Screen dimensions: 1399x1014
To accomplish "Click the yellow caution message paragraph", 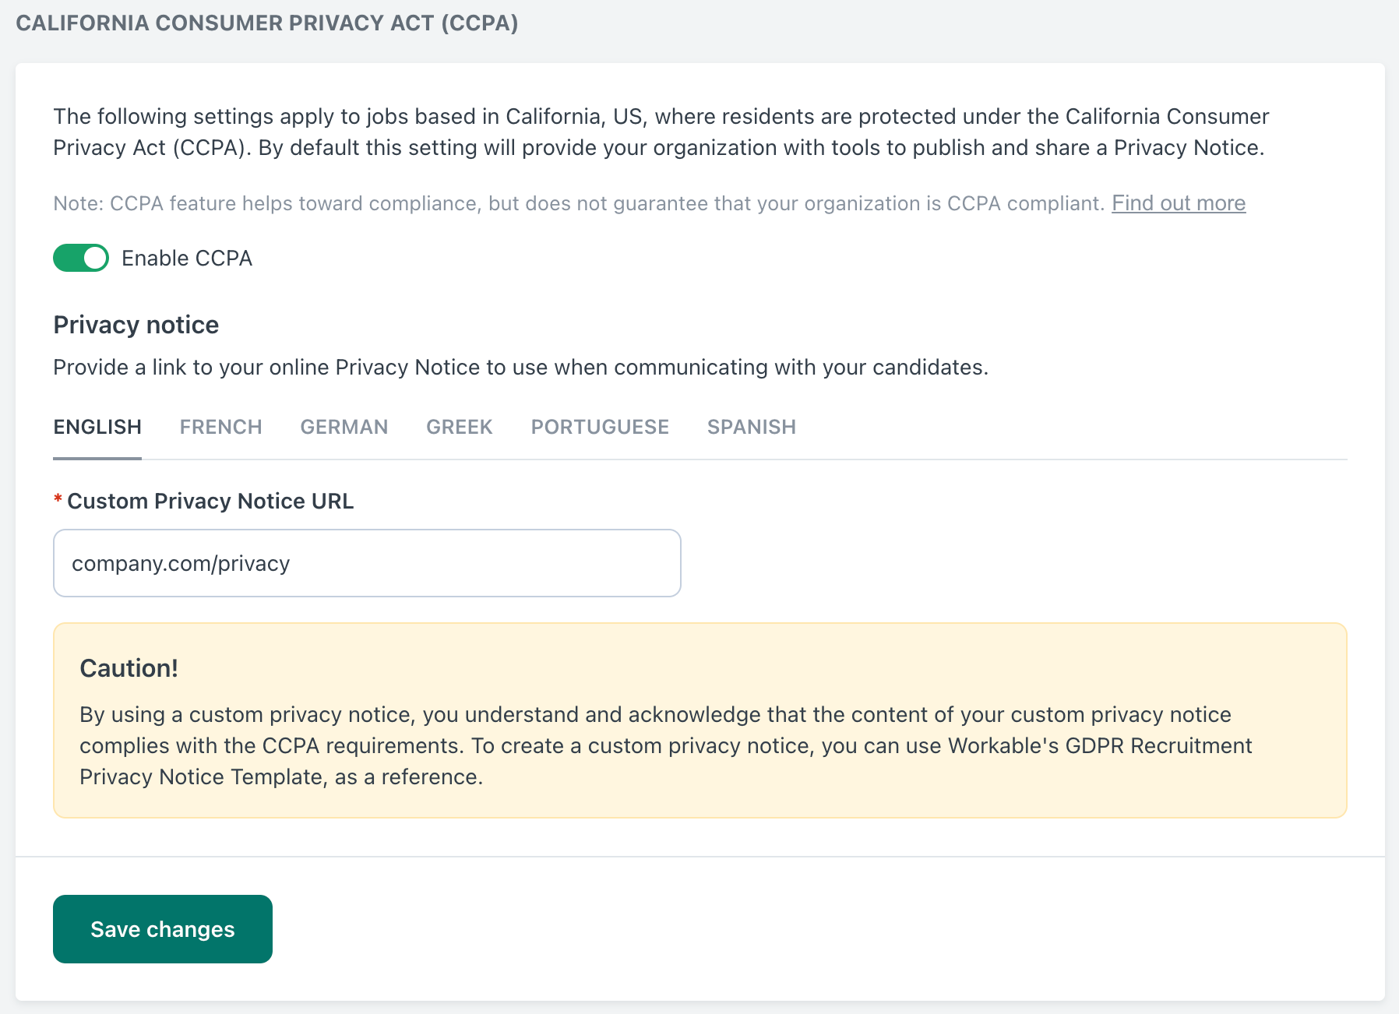I will (x=666, y=745).
